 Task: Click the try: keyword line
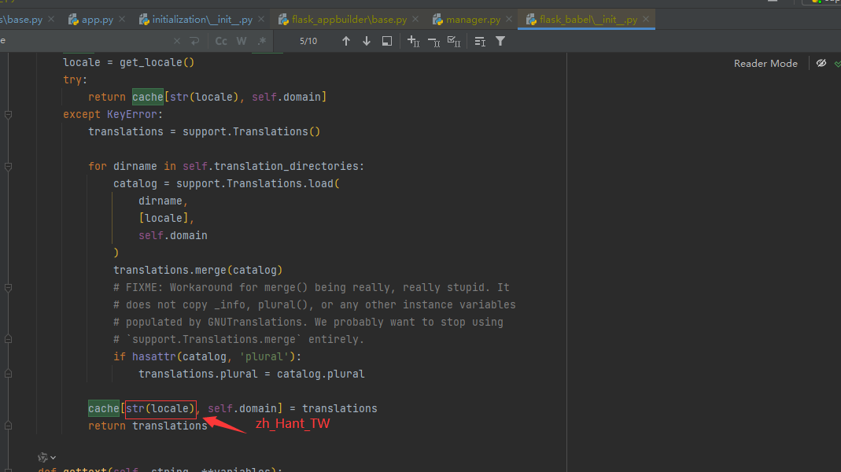coord(75,80)
